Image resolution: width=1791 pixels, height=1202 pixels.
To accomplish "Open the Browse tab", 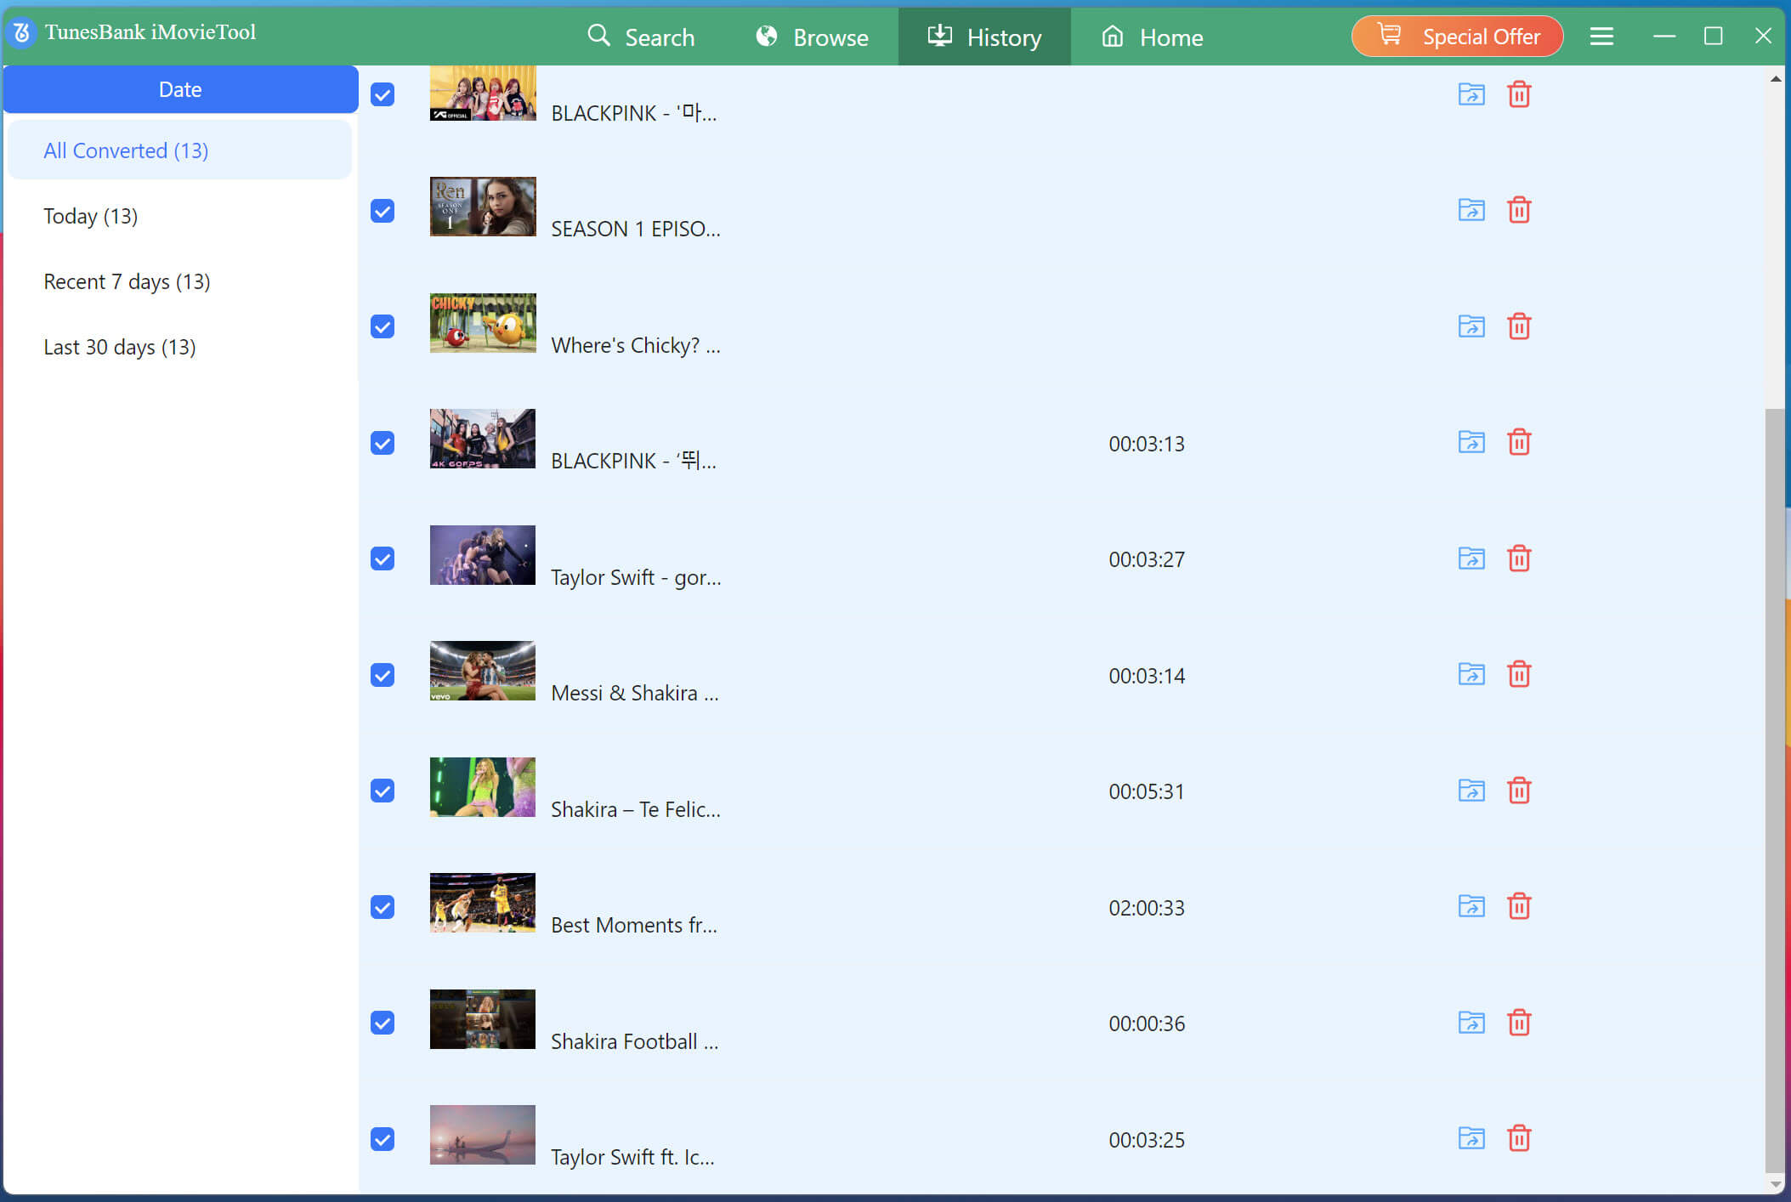I will [x=812, y=37].
